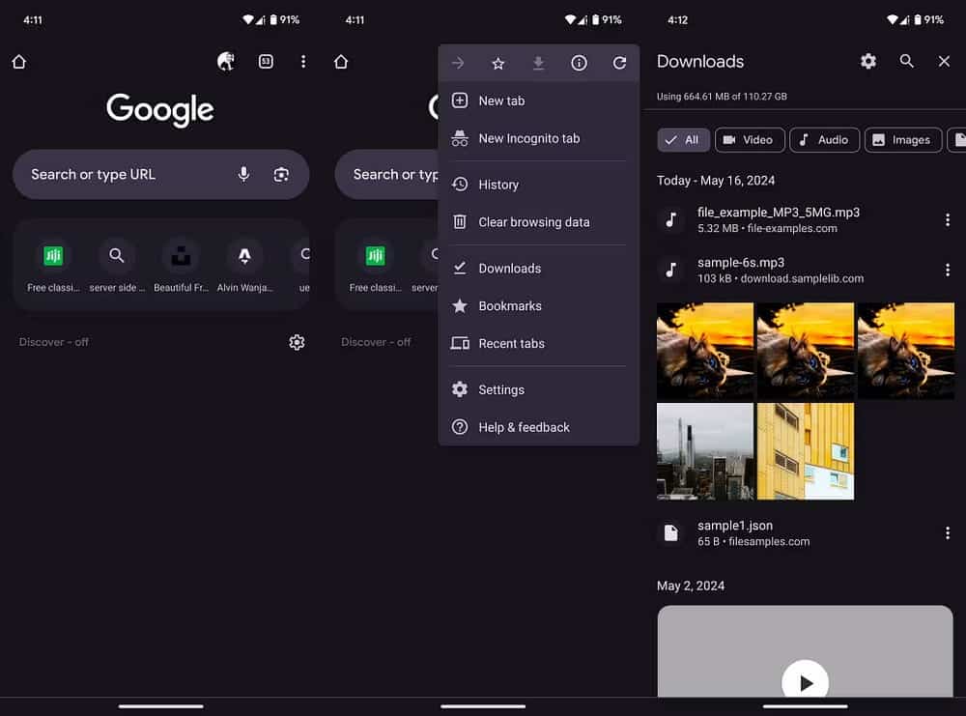Play the video thumbnail under May 2, 2024
The height and width of the screenshot is (716, 966).
[805, 682]
